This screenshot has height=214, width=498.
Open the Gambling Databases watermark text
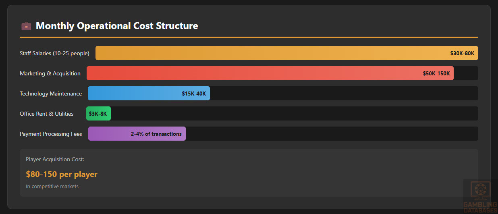480,207
